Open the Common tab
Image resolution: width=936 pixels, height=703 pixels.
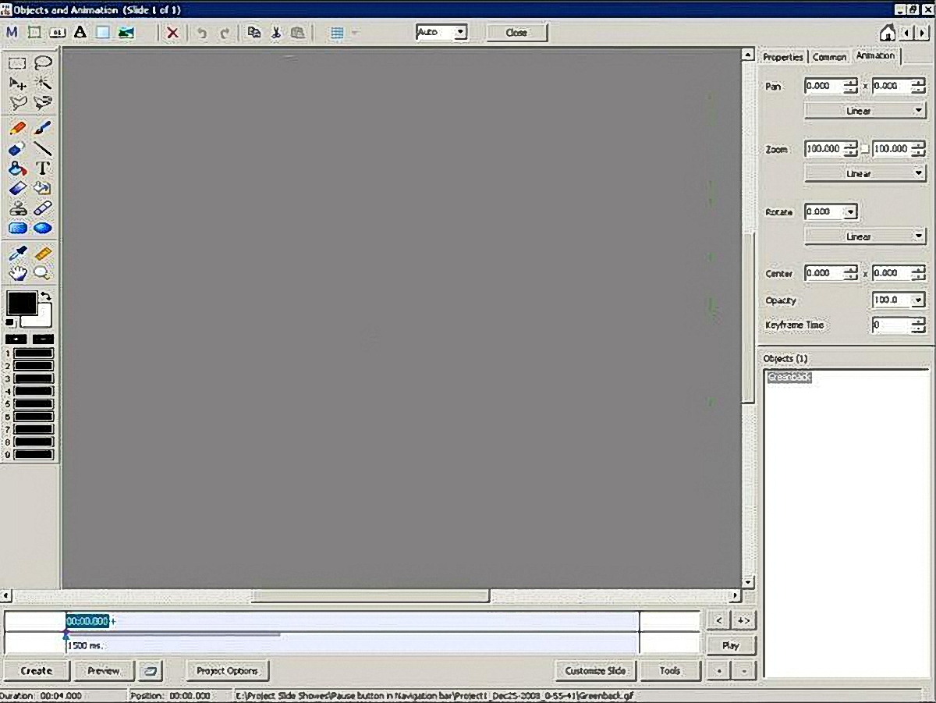829,57
